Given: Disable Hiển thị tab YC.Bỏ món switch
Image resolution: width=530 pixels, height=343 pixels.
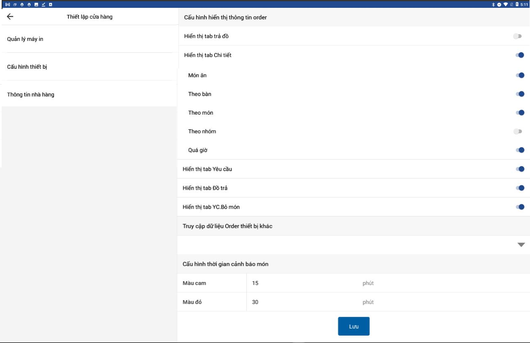Looking at the screenshot, I should click(x=520, y=207).
